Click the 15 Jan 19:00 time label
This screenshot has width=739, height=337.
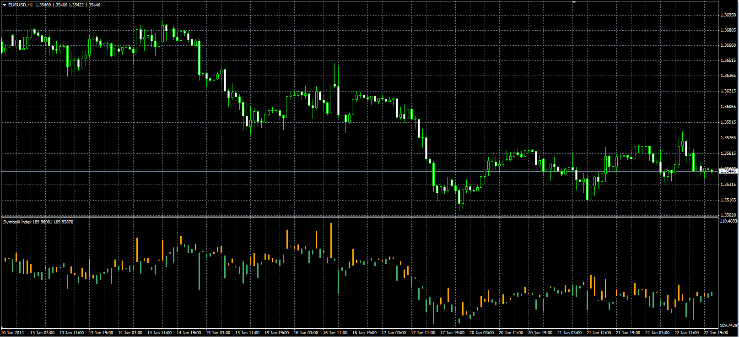pyautogui.click(x=276, y=333)
